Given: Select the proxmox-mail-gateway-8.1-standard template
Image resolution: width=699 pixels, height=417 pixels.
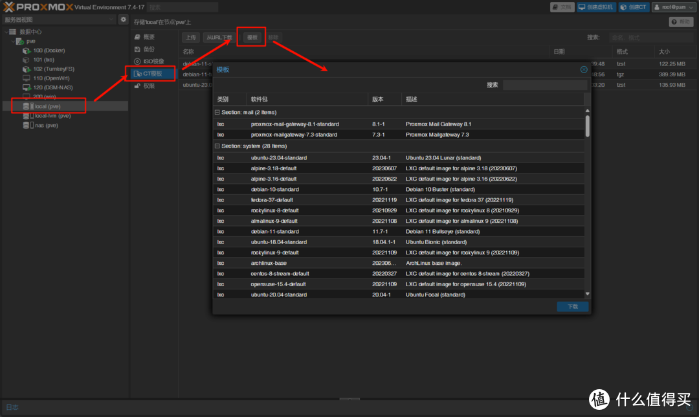Looking at the screenshot, I should (x=399, y=124).
